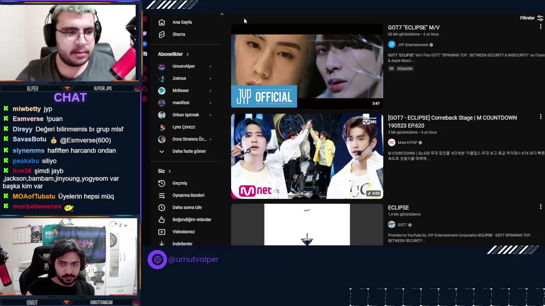This screenshot has height=306, width=545.
Task: Click hvn36 chat username
Action: pyautogui.click(x=22, y=171)
